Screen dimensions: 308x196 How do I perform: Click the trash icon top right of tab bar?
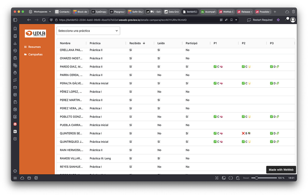294,11
